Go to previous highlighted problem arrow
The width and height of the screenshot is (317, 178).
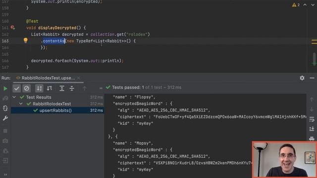305,5
